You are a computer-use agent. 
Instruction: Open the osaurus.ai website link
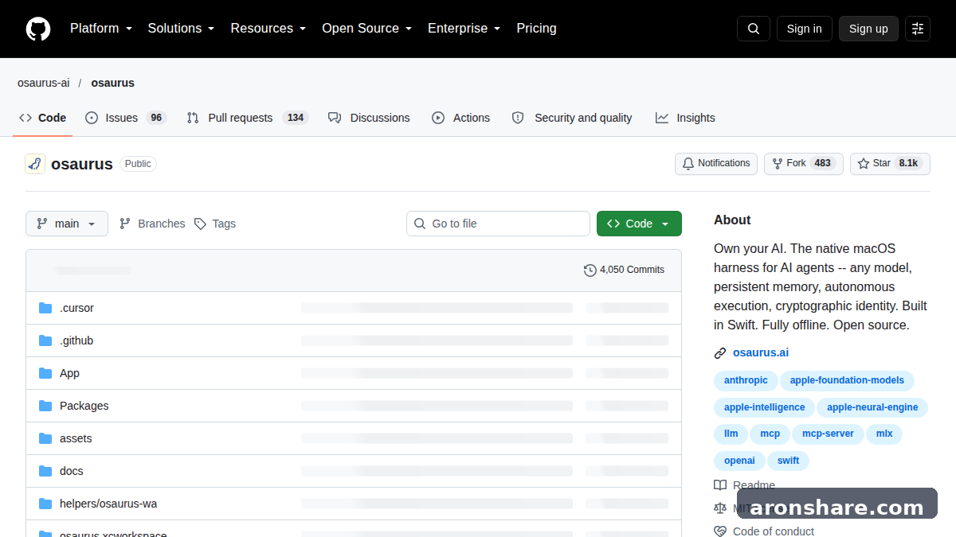pyautogui.click(x=761, y=352)
